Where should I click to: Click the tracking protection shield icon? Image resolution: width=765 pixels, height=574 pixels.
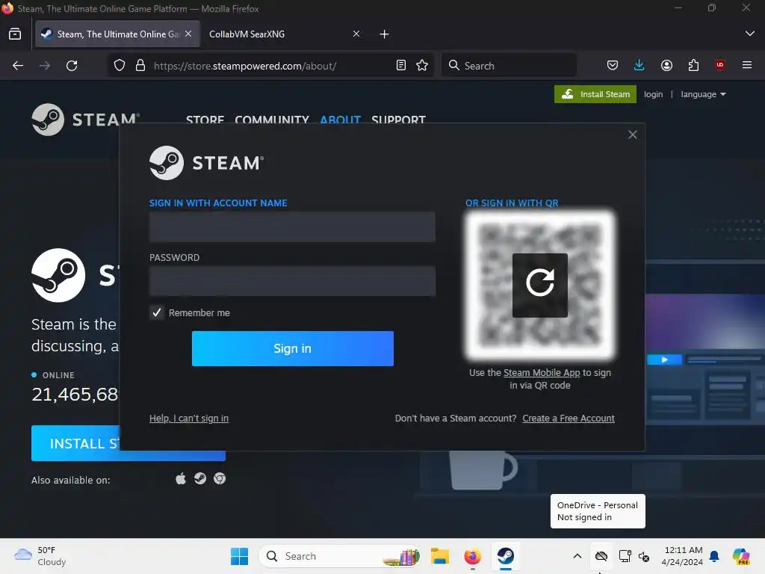coord(120,66)
